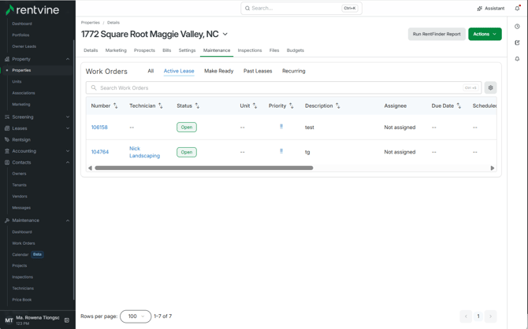528x329 pixels.
Task: Focus the Search Work Orders field
Action: click(x=284, y=88)
